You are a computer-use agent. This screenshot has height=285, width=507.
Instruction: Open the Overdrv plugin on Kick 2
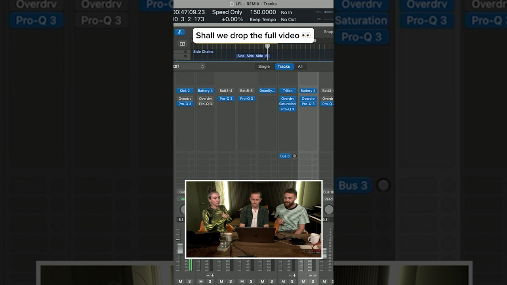point(185,99)
